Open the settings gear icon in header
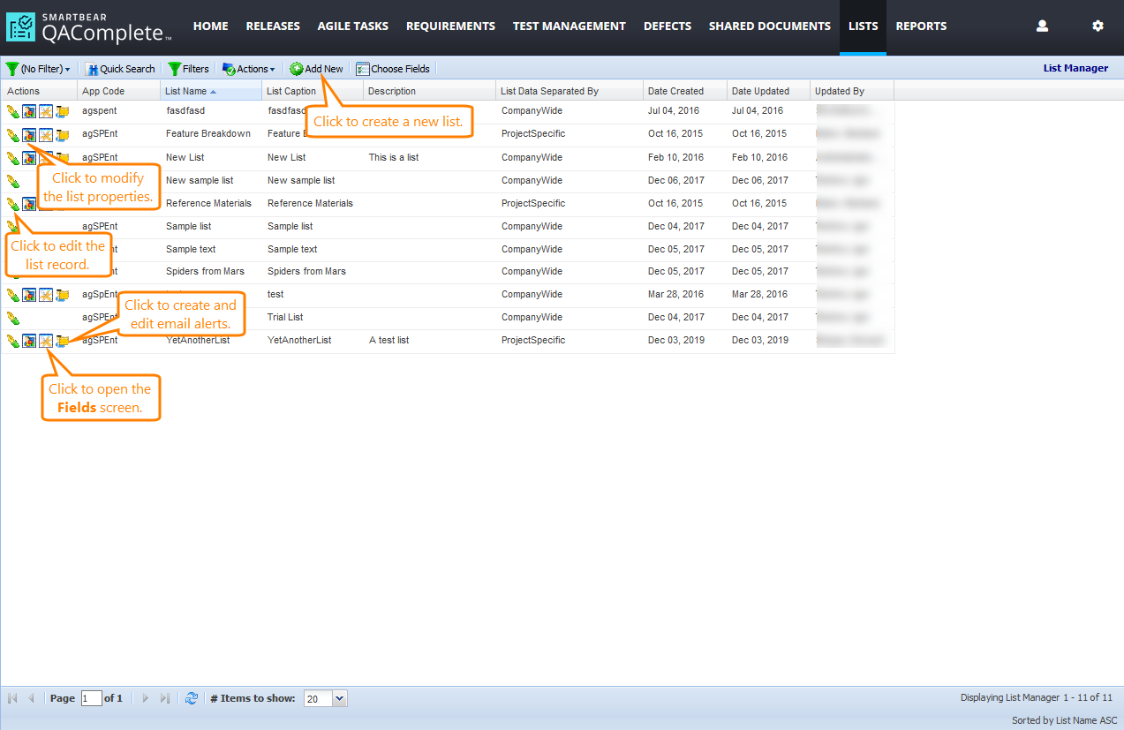This screenshot has width=1124, height=730. (1098, 26)
